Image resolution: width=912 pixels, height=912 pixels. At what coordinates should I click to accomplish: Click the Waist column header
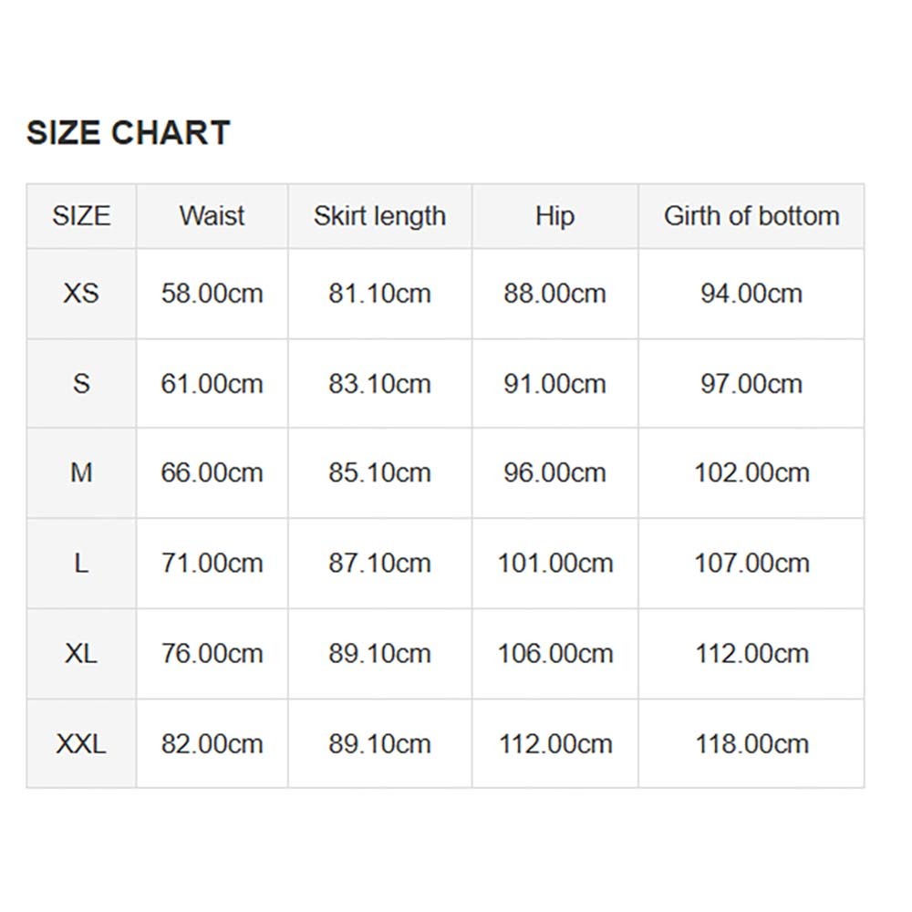point(212,216)
